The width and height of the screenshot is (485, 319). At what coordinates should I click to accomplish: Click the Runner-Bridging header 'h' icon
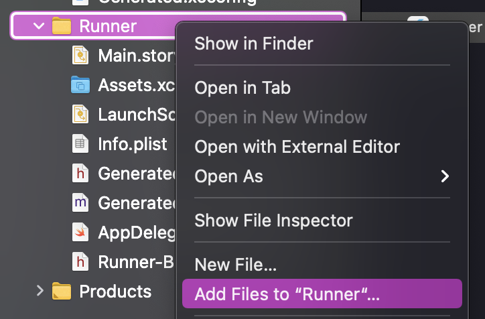click(x=80, y=261)
